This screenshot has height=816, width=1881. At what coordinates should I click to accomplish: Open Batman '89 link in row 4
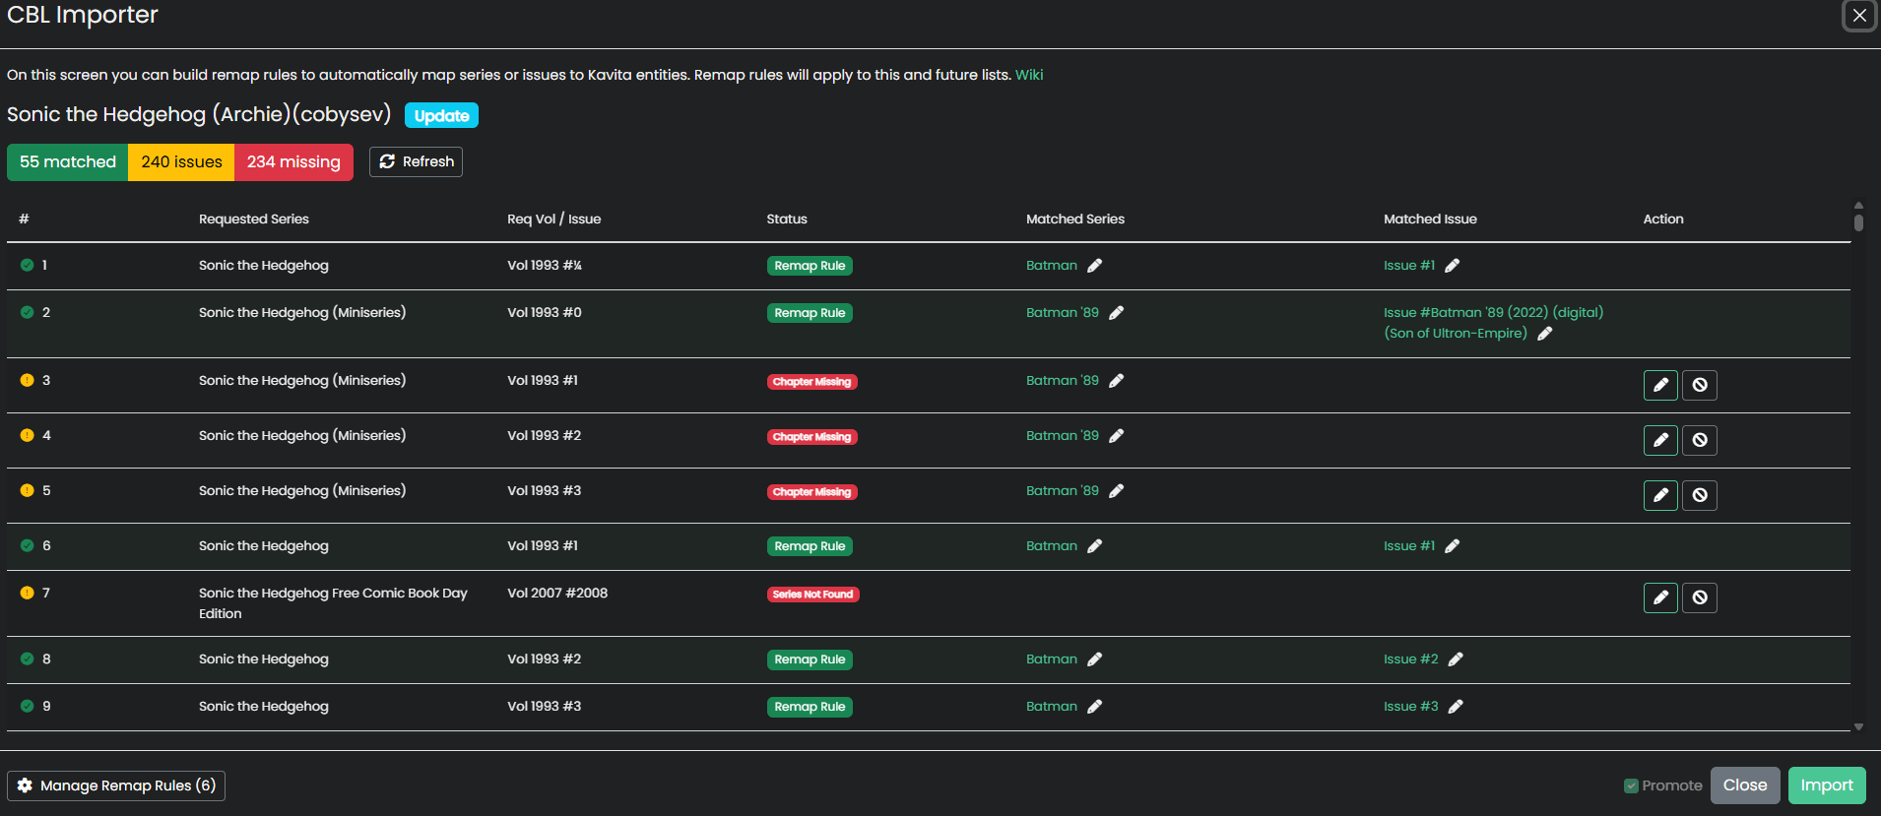click(x=1063, y=436)
